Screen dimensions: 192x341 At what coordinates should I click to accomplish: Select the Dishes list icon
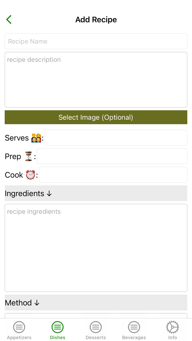point(57,327)
